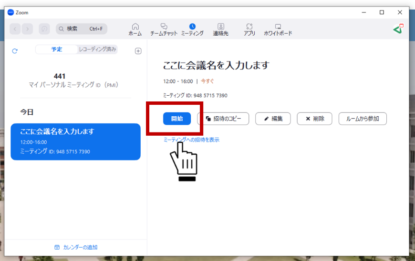Click the 削除 delete button

point(314,119)
